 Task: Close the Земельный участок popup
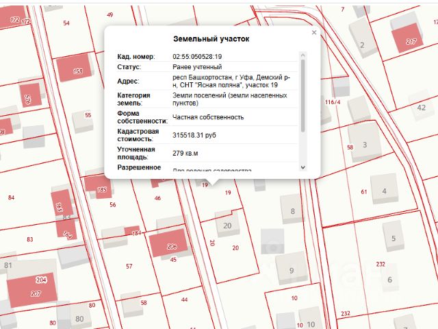[x=314, y=32]
